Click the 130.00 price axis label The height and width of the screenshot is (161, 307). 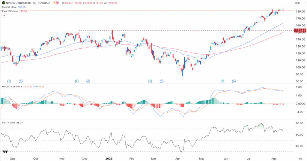[300, 47]
